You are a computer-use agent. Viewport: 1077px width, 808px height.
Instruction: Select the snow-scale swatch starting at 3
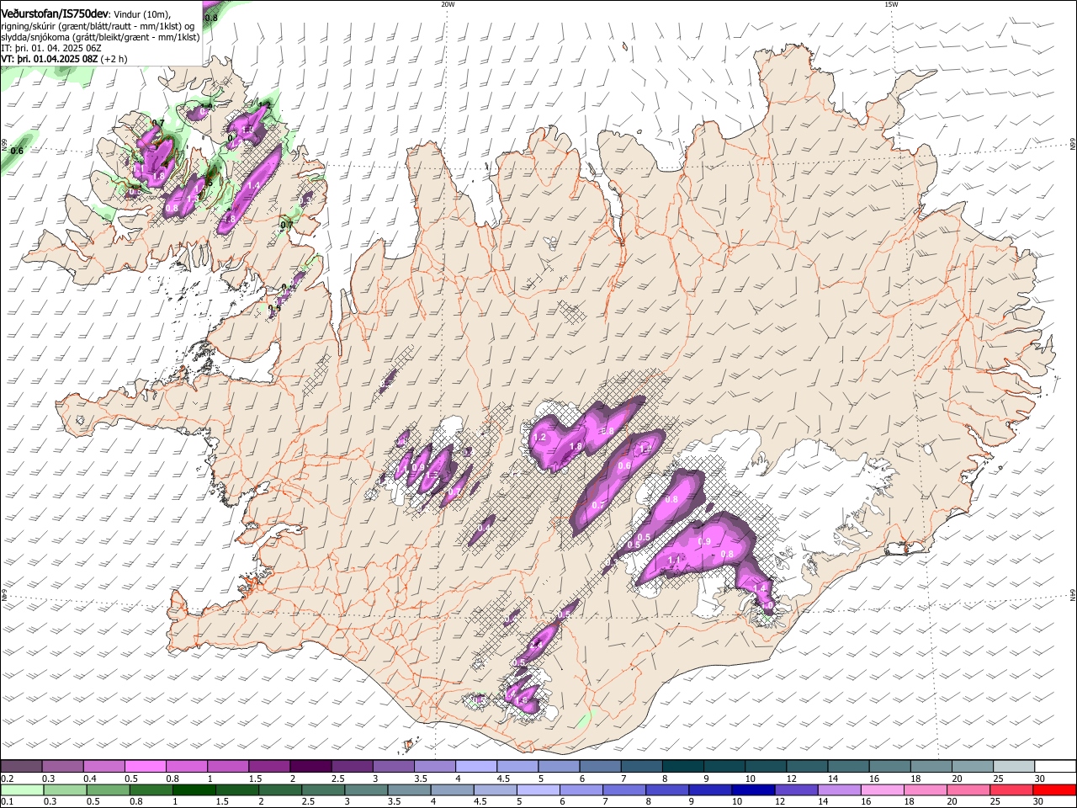pyautogui.click(x=392, y=767)
